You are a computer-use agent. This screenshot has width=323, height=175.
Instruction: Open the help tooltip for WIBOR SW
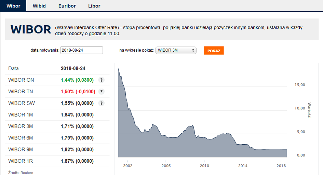tap(101, 103)
